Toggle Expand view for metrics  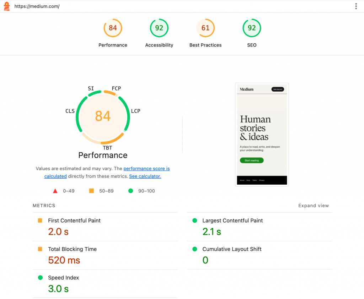[x=314, y=206]
